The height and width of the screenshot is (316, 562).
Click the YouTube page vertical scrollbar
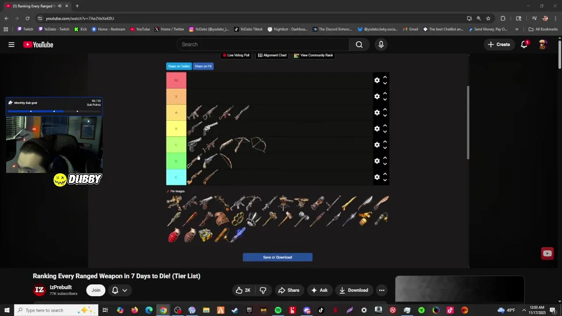point(560,55)
